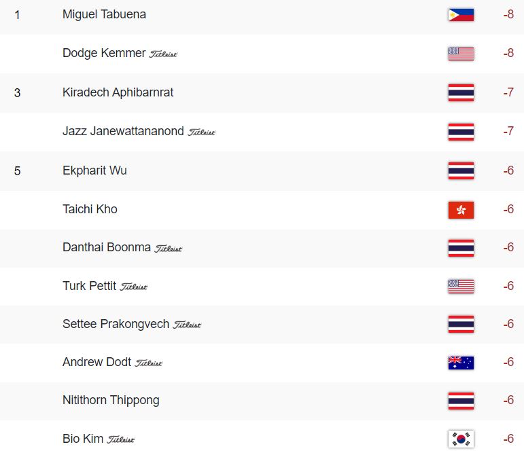524x453 pixels.
Task: Click the USA flag beside Dodge Kemmer
Action: [461, 54]
